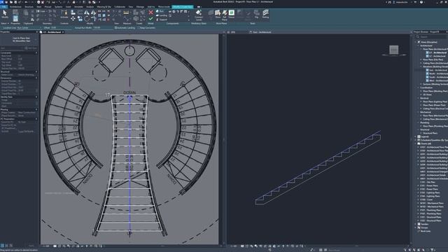Collapse the Constraints section in Properties
This screenshot has width=448, height=252.
[x=36, y=52]
